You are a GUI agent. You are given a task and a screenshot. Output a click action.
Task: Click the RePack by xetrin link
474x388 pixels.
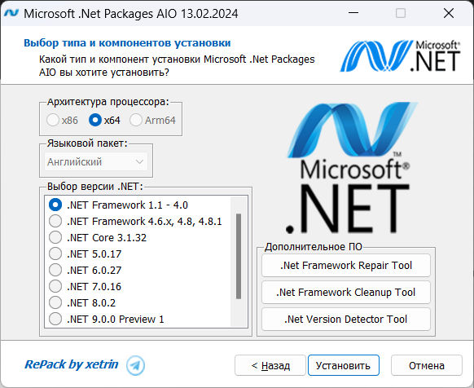(x=72, y=364)
